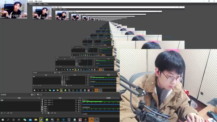Open the Windows Start menu on the bottom taskbar

click(3, 120)
